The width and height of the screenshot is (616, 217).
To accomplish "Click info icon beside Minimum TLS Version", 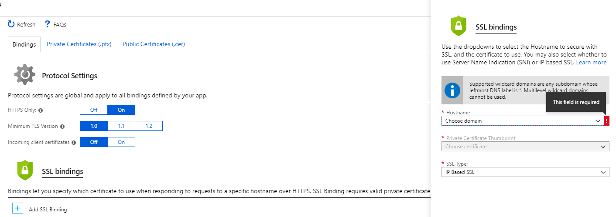I will 62,127.
